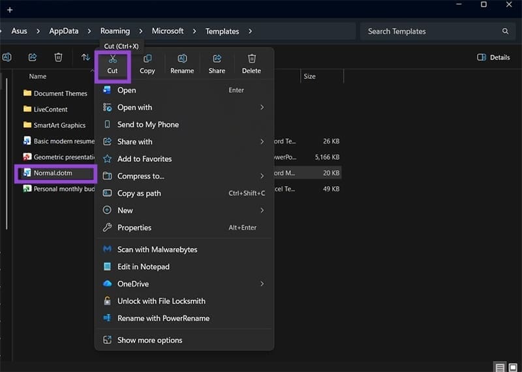Screen dimensions: 522x372
Task: Click the Cut scissors icon
Action: click(x=112, y=59)
